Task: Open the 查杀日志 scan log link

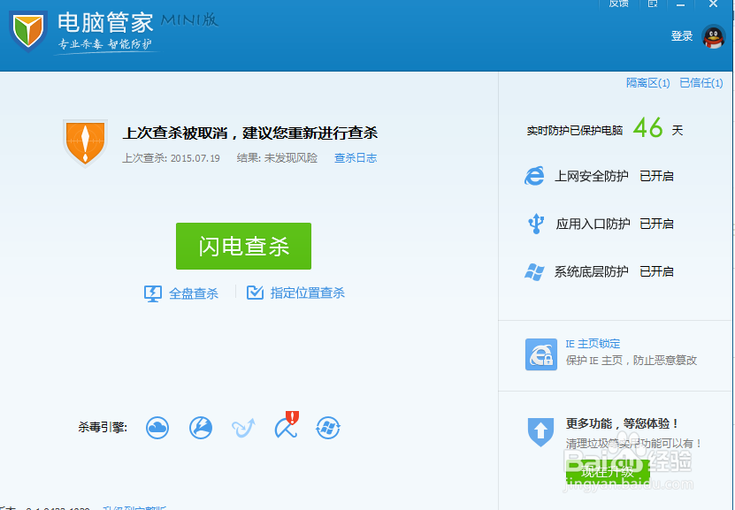Action: (356, 158)
